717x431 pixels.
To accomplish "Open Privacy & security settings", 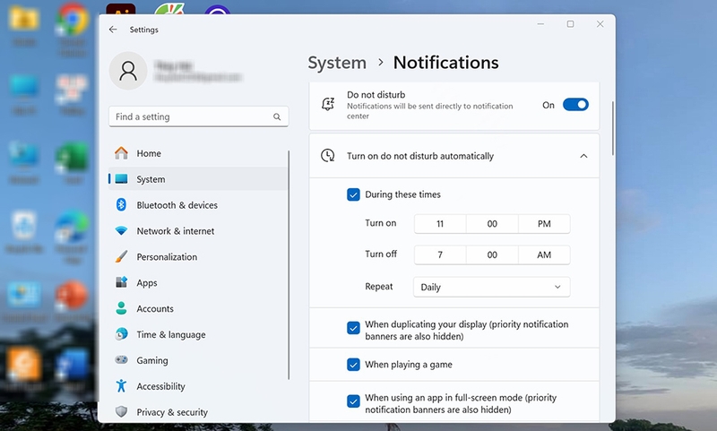I will click(x=197, y=412).
